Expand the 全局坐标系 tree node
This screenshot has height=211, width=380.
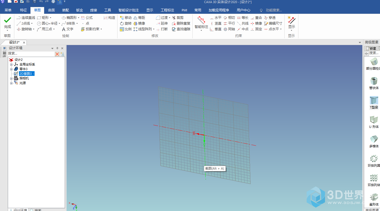pos(11,64)
